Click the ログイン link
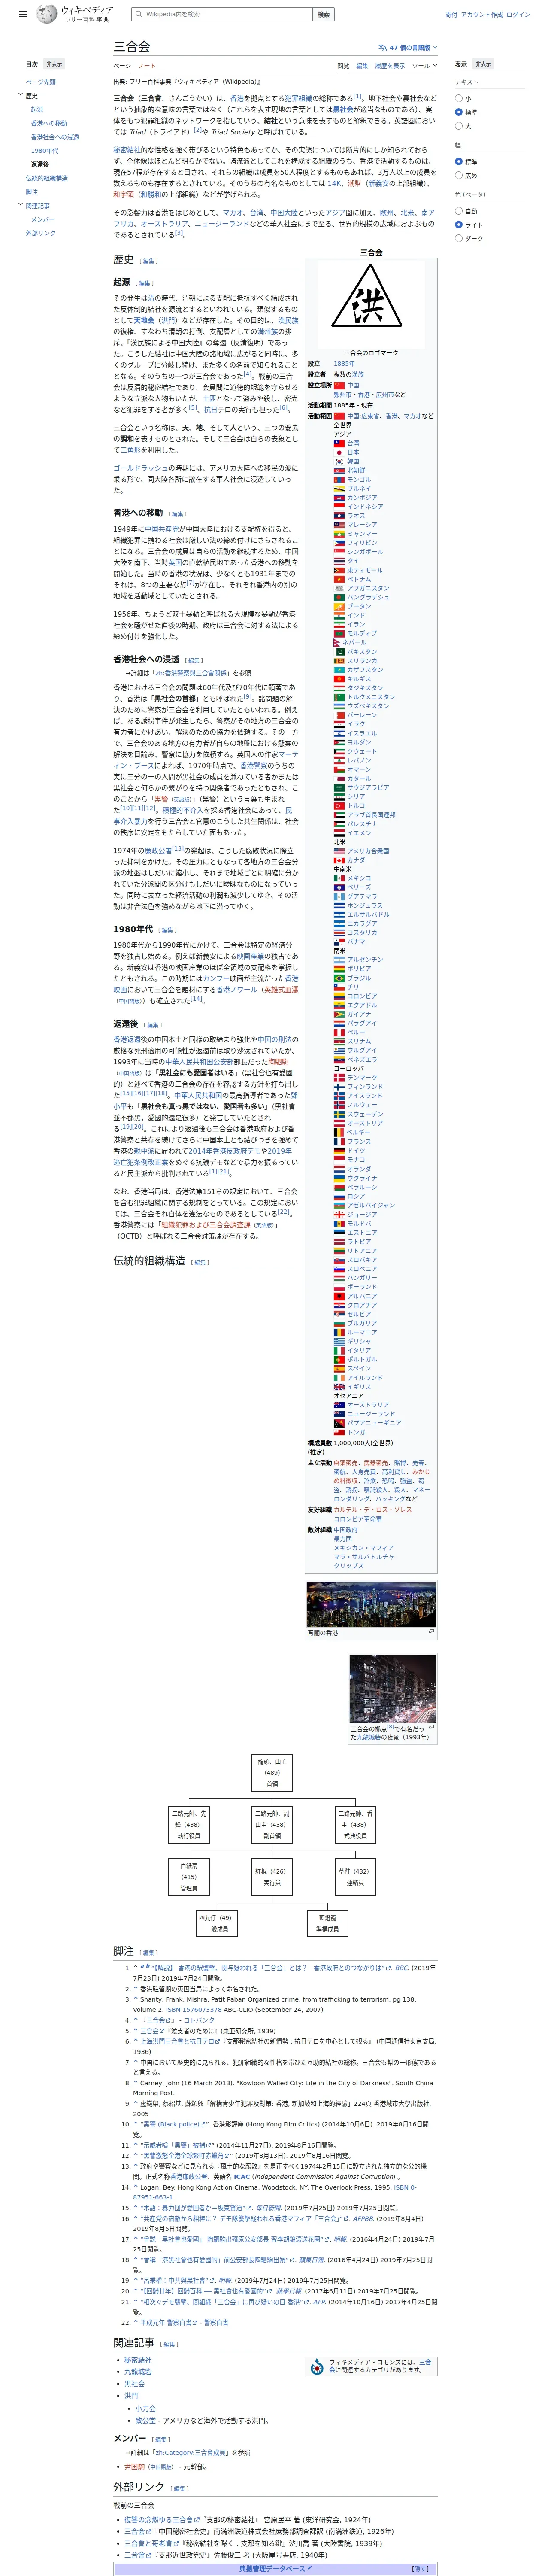 [x=518, y=15]
